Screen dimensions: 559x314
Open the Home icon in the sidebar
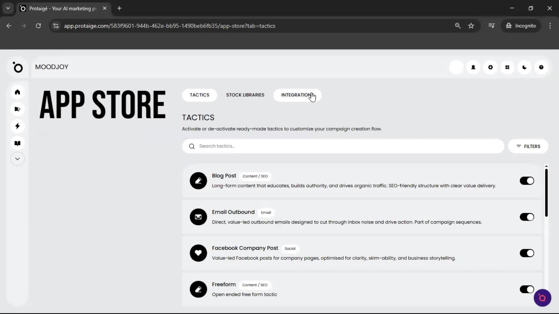point(17,92)
